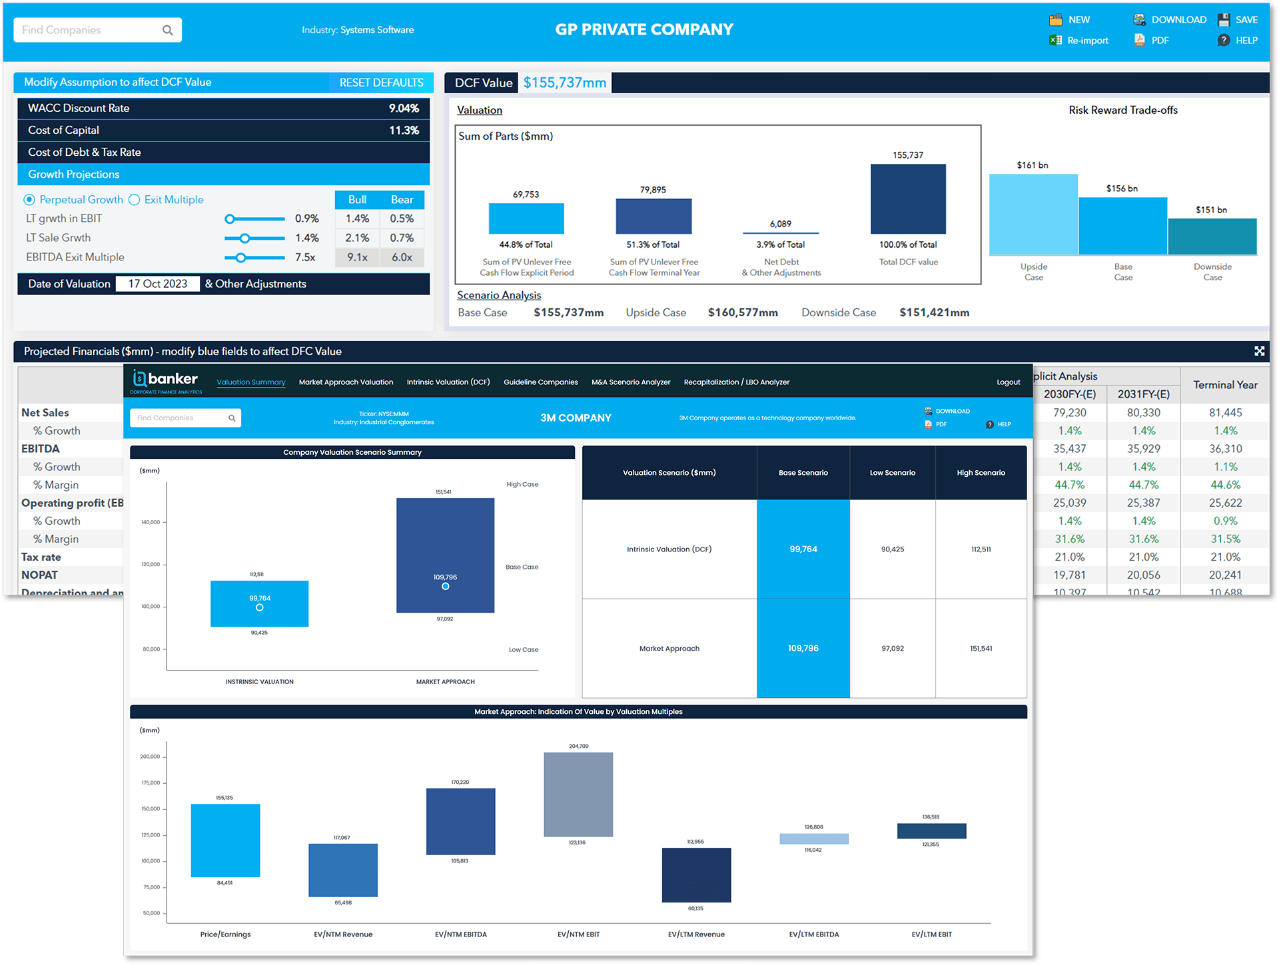Click the Valuation heading link
Screen dimensions: 1279x965
[480, 111]
